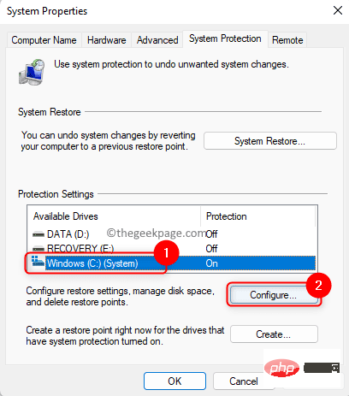Click the DATA (D:) drive icon
This screenshot has height=396, width=349.
[x=38, y=234]
